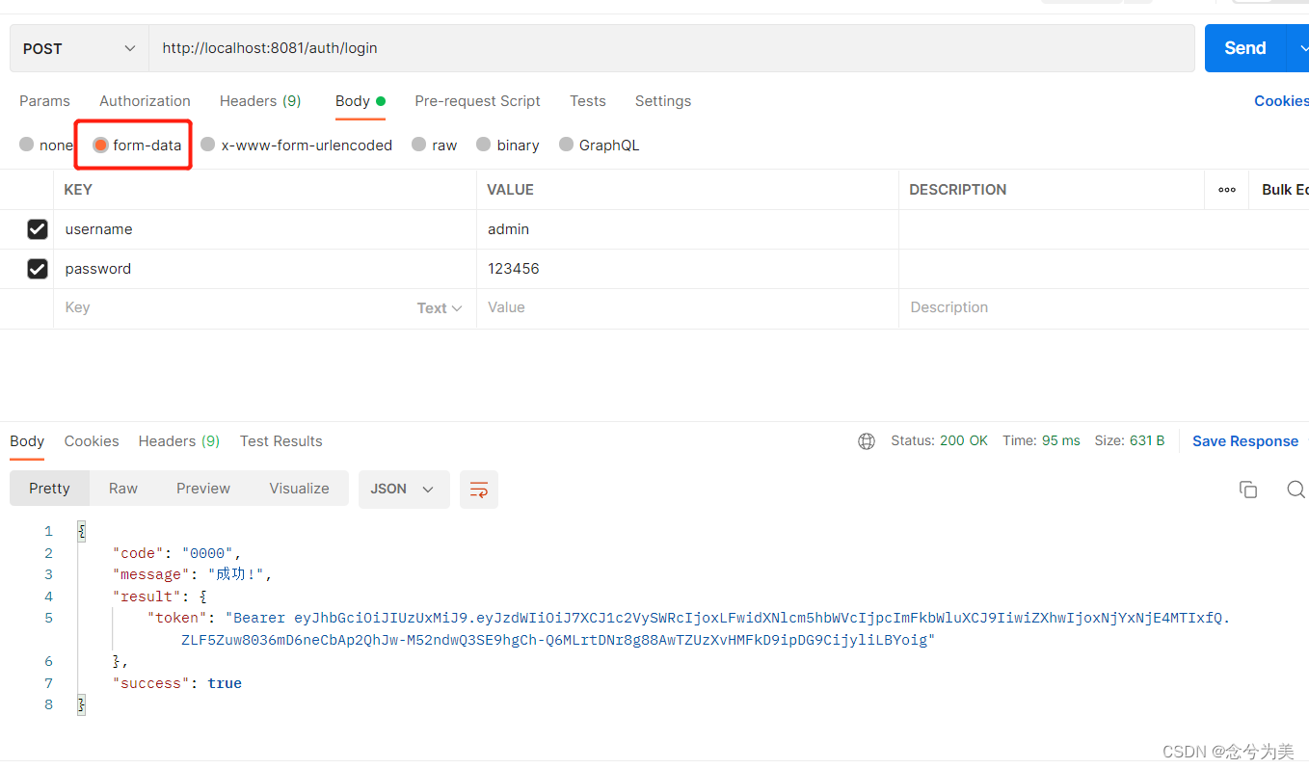Image resolution: width=1309 pixels, height=769 pixels.
Task: Click the Bulk Edit link
Action: (1285, 190)
